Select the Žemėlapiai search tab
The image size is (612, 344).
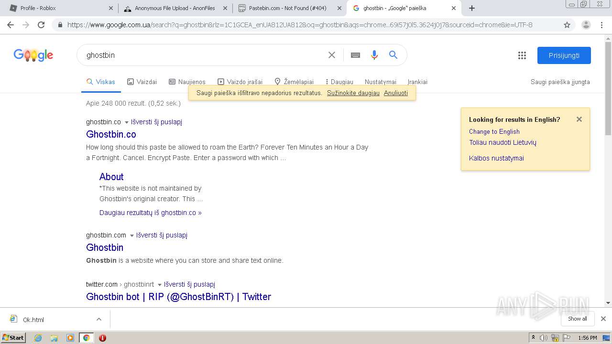pyautogui.click(x=294, y=82)
